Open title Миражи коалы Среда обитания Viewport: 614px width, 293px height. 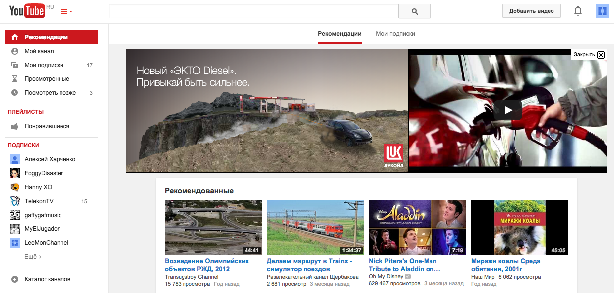coord(506,265)
